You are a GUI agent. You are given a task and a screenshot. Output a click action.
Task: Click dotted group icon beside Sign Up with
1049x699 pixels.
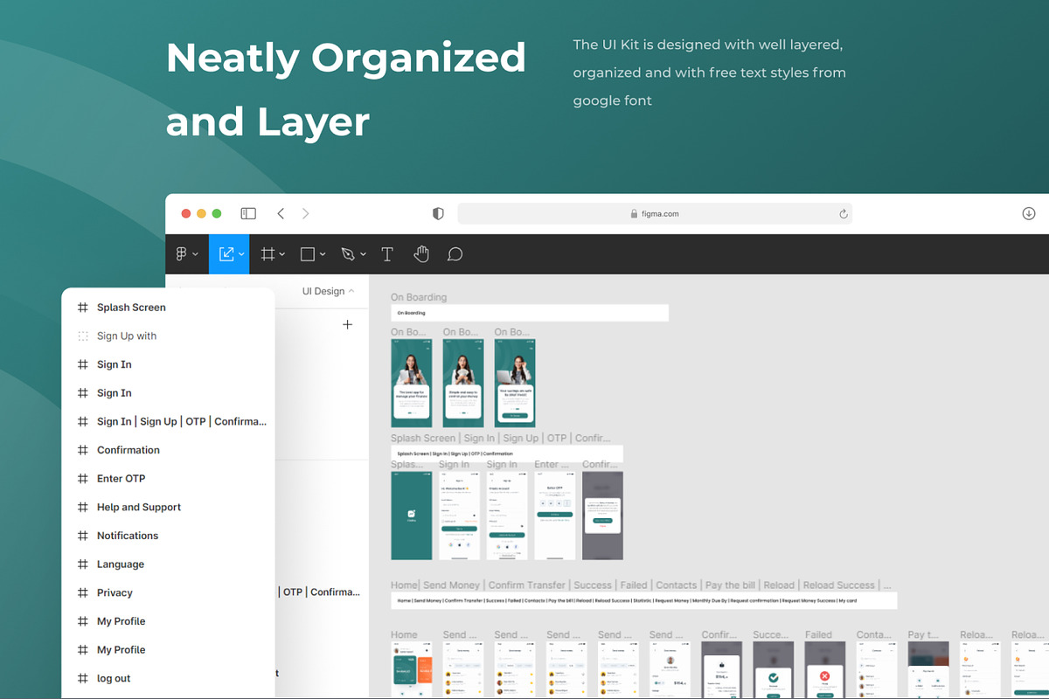(83, 336)
